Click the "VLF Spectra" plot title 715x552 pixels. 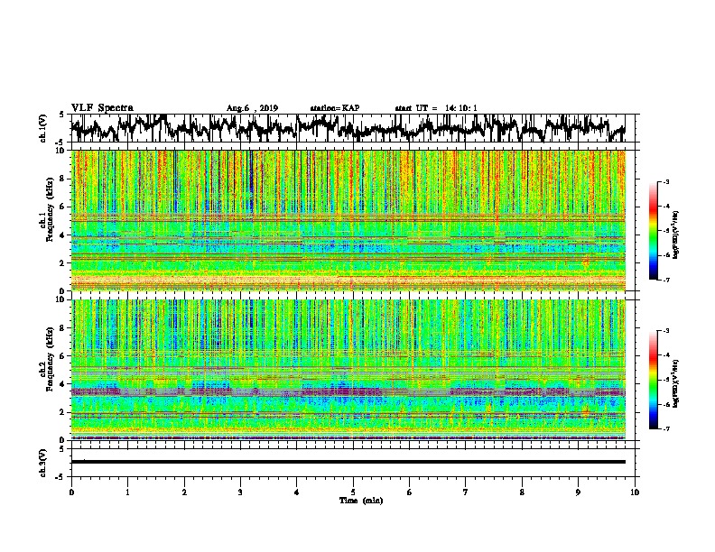[x=102, y=107]
